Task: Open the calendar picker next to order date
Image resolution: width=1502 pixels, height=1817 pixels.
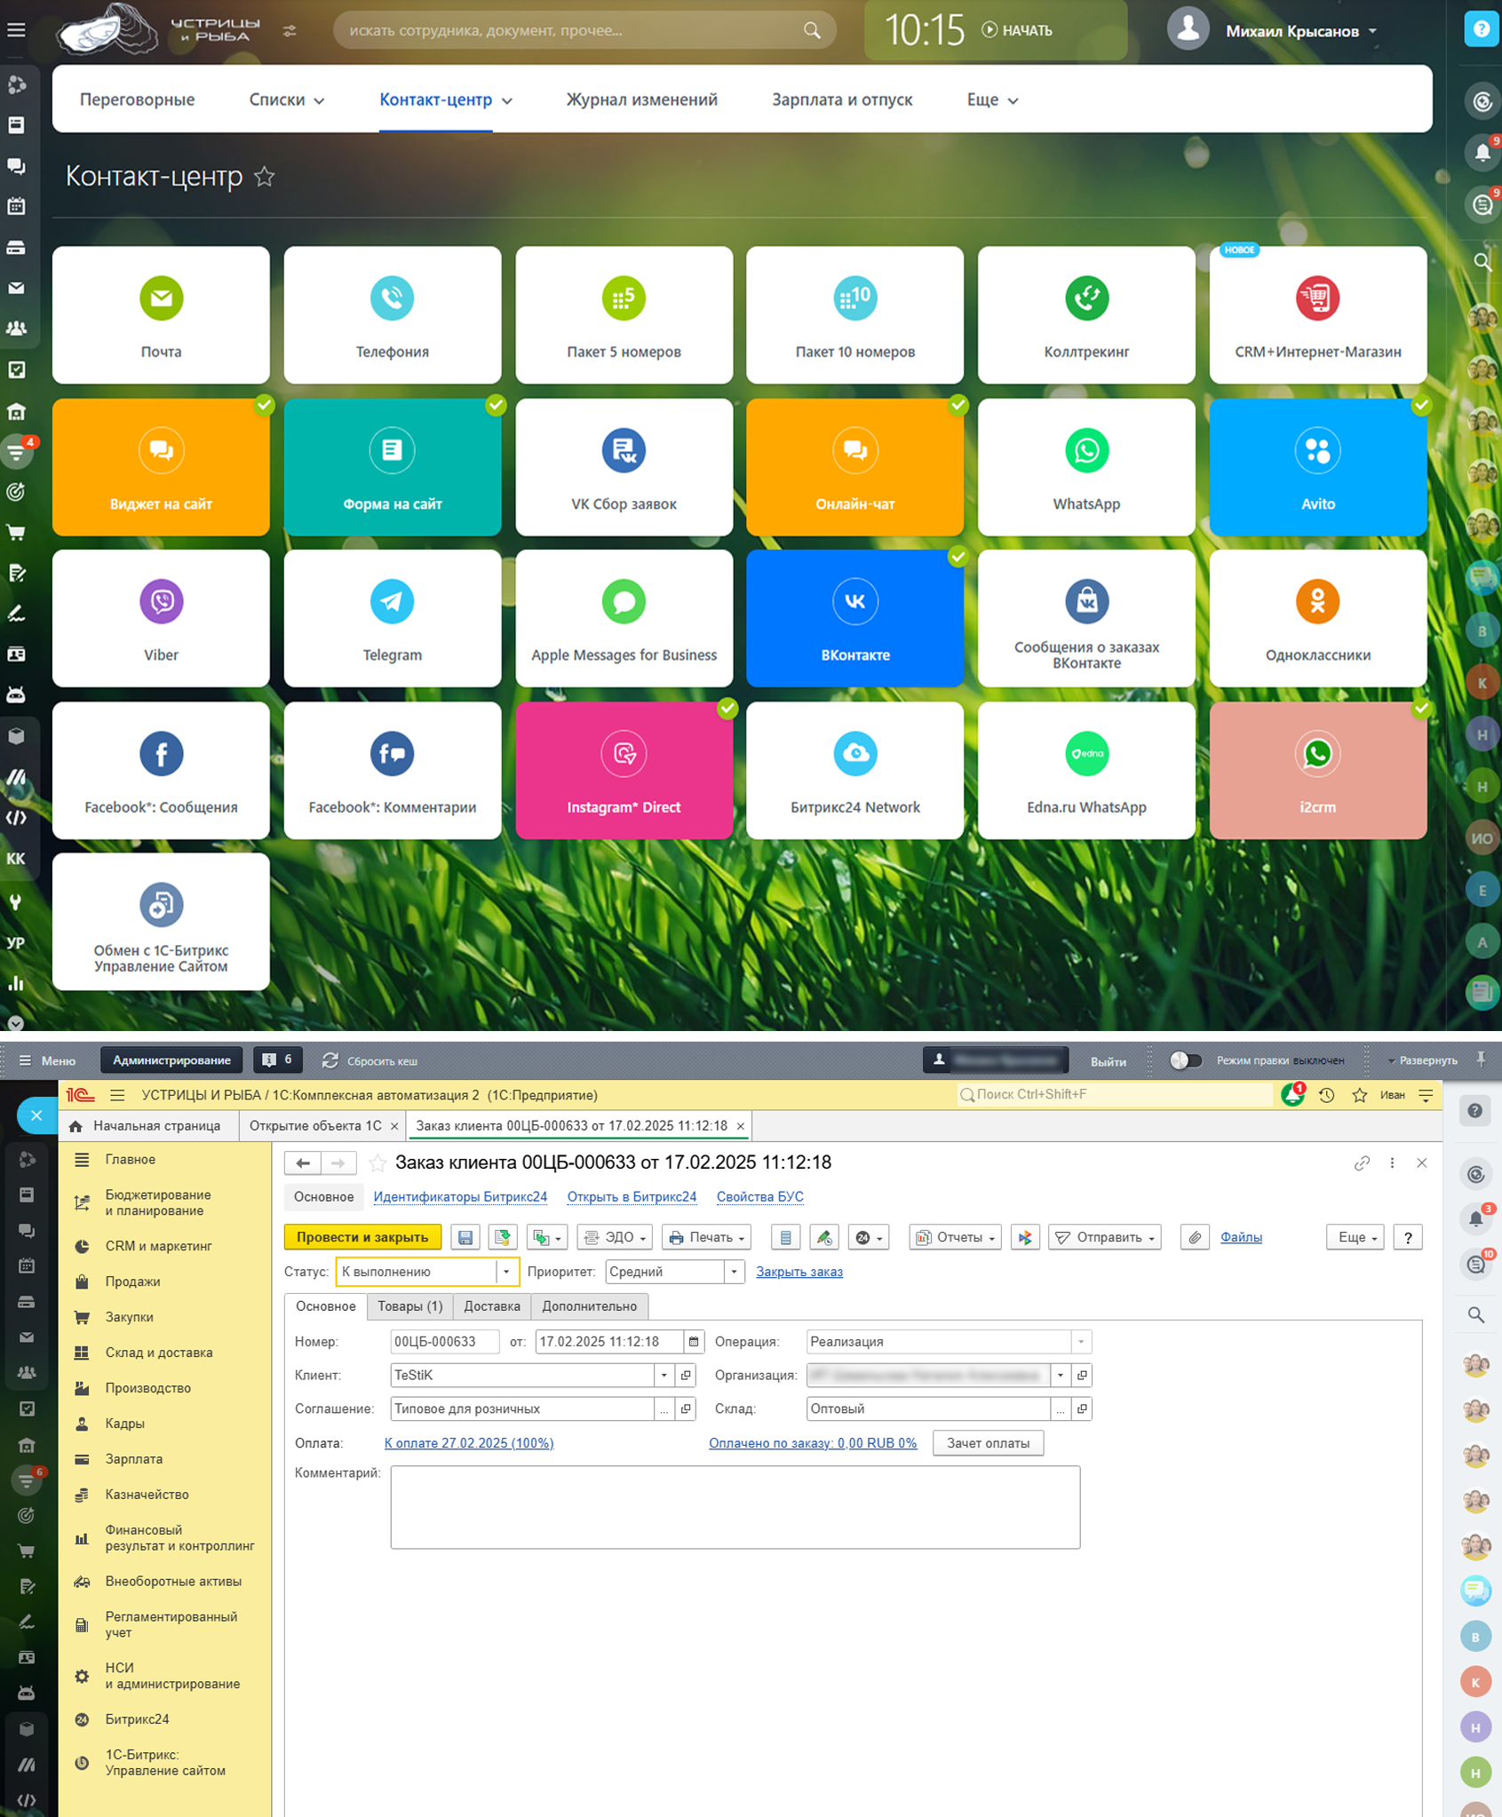Action: coord(694,1341)
